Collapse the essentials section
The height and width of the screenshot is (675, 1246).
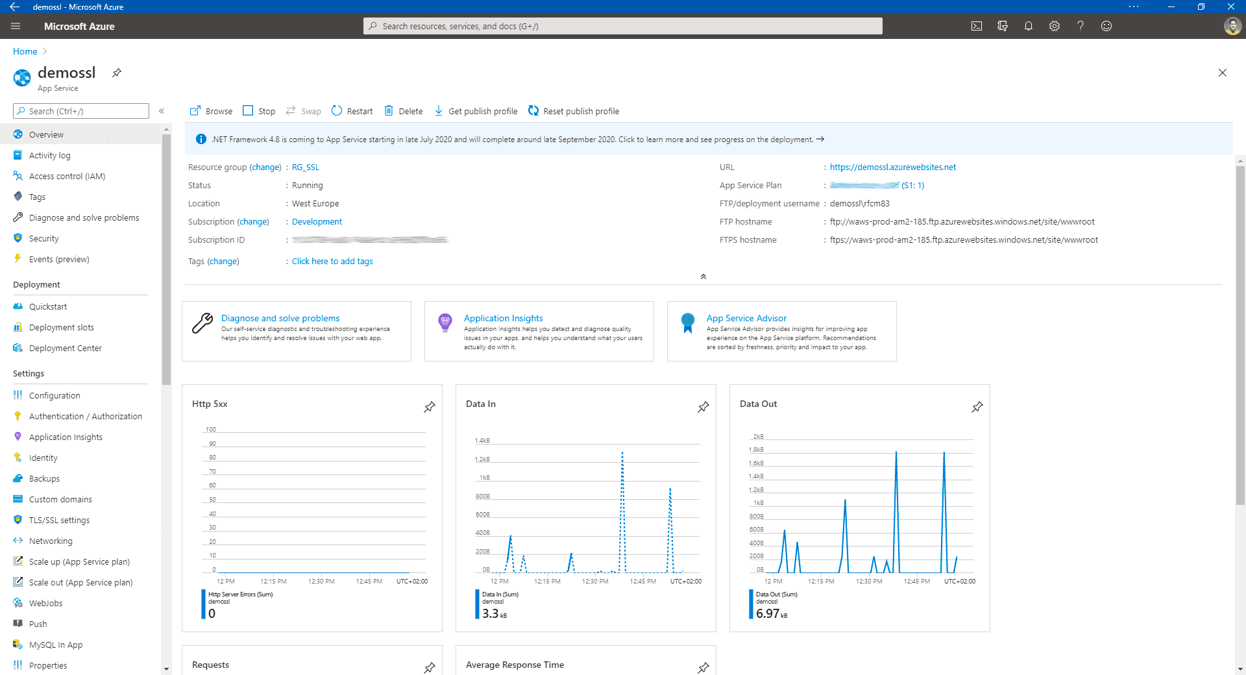point(703,276)
